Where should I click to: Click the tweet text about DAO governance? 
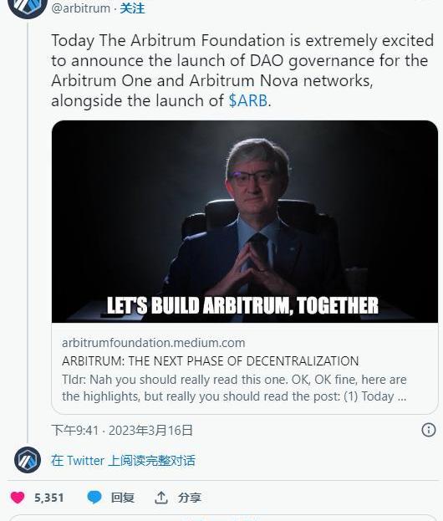[242, 70]
